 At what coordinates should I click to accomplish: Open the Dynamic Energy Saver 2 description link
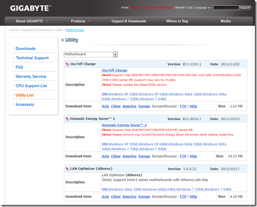click(124, 125)
